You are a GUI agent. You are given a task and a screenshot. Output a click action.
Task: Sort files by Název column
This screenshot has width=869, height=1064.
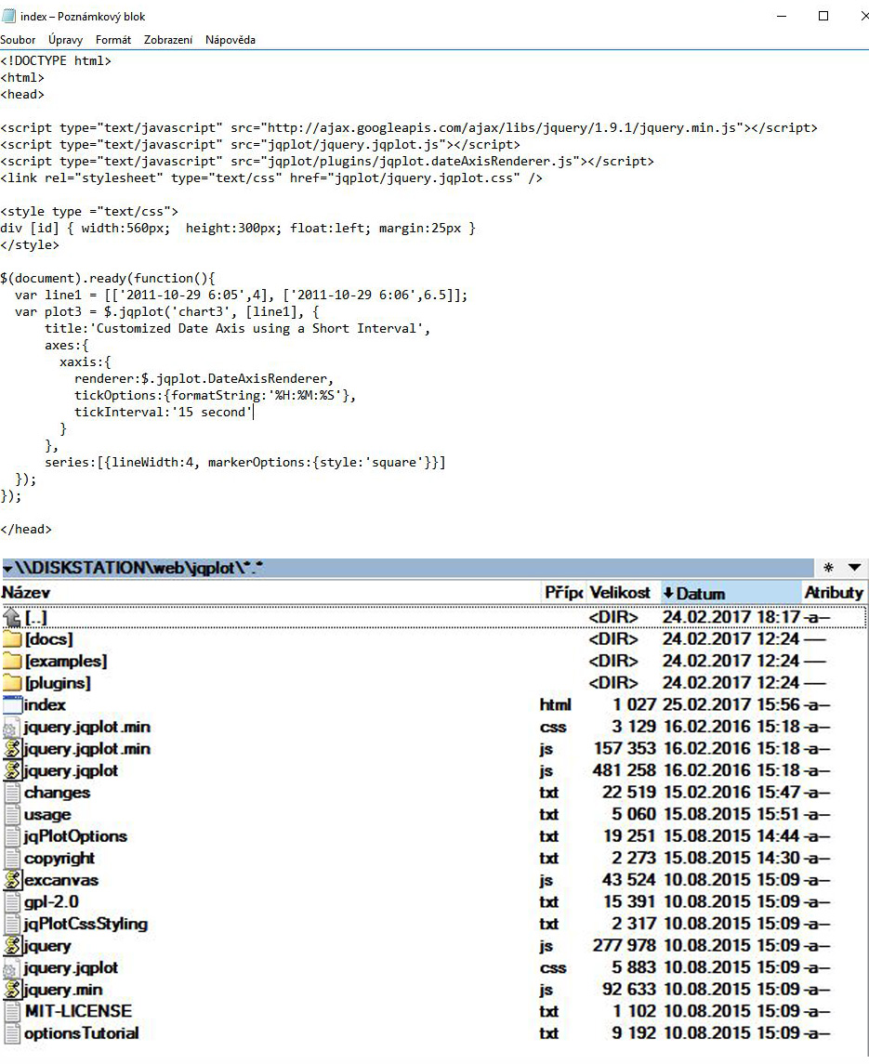[270, 593]
